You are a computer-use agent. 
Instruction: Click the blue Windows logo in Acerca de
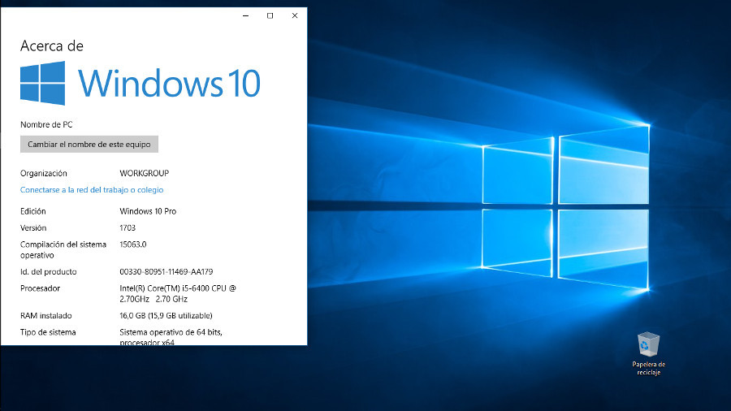point(42,84)
